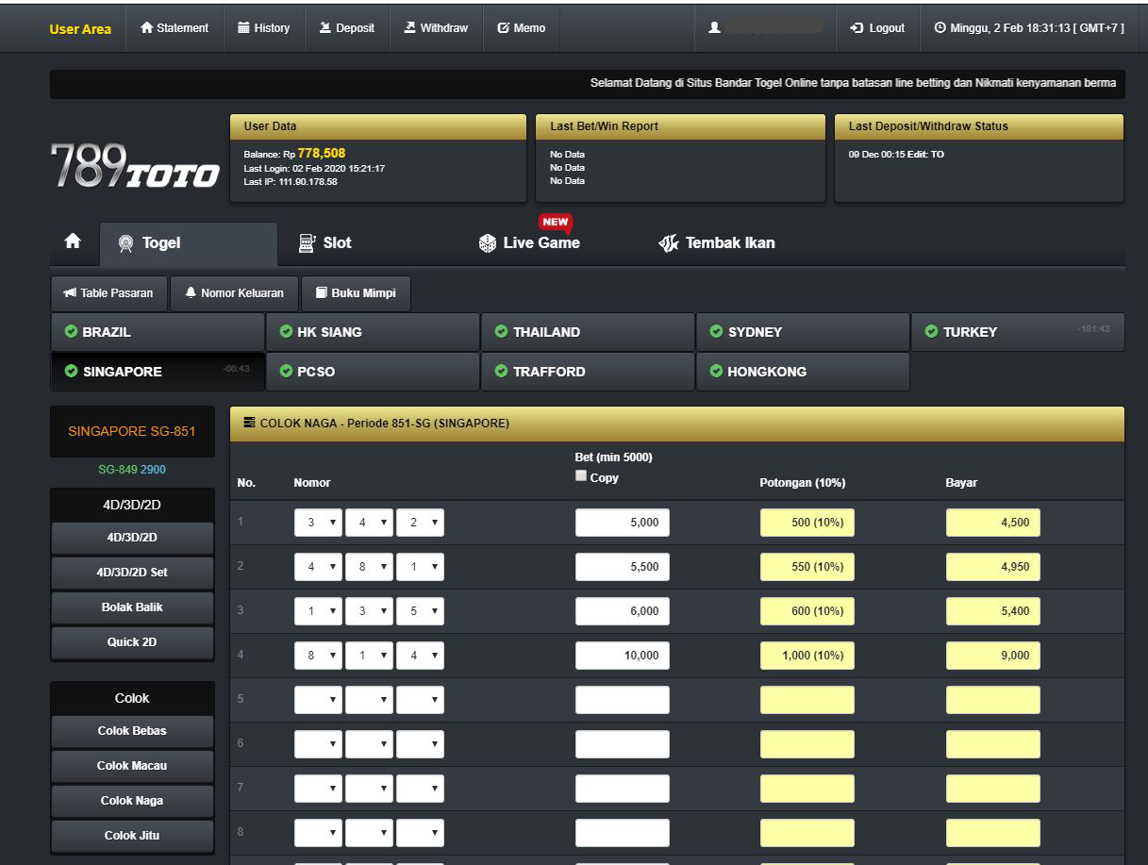This screenshot has height=865, width=1148.
Task: Click the COLOK NAGA panel list icon
Action: [x=250, y=424]
